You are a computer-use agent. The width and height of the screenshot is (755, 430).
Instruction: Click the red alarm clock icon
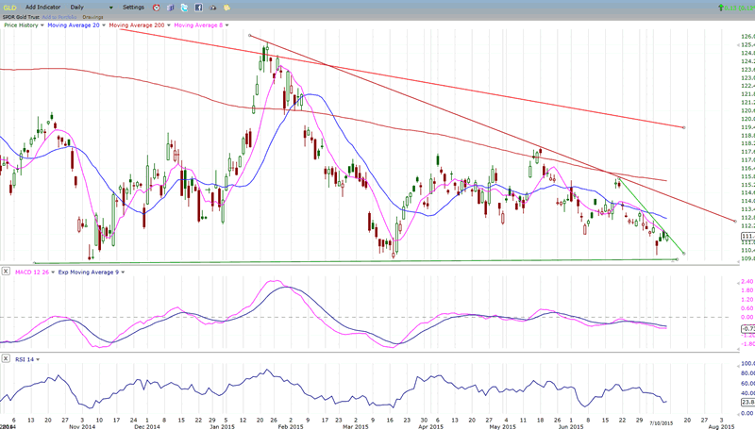(x=159, y=7)
